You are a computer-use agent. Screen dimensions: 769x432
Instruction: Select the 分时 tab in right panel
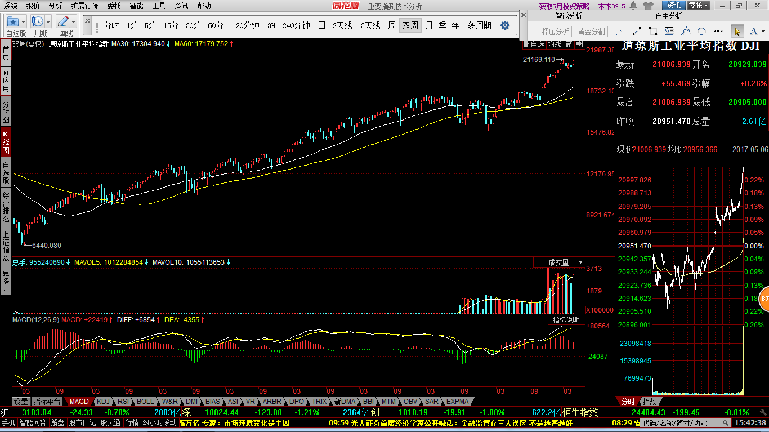click(x=628, y=402)
